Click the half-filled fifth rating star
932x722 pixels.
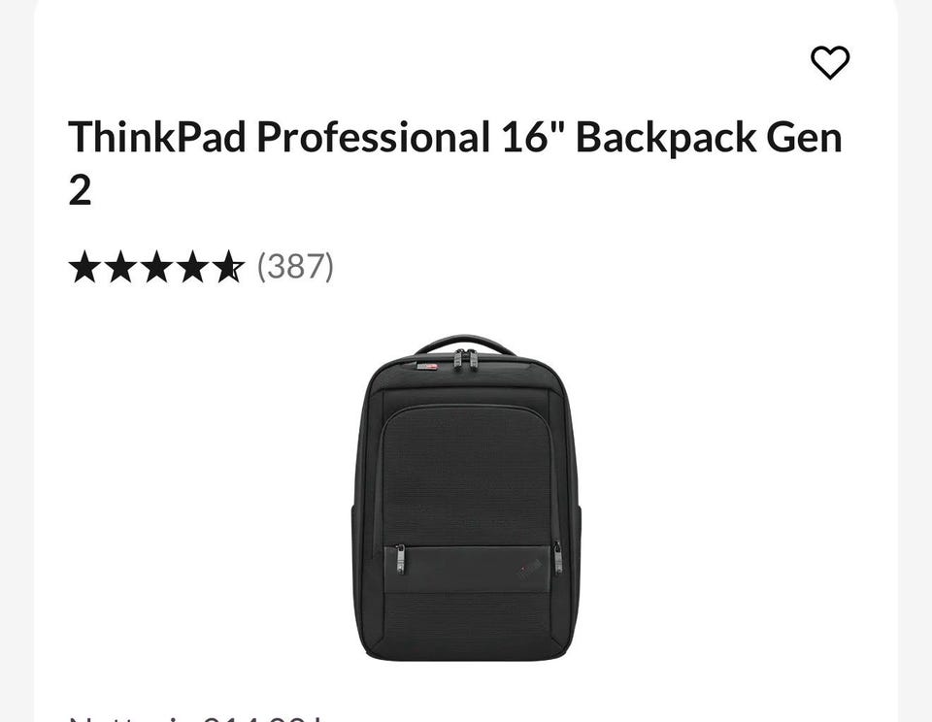tap(229, 266)
